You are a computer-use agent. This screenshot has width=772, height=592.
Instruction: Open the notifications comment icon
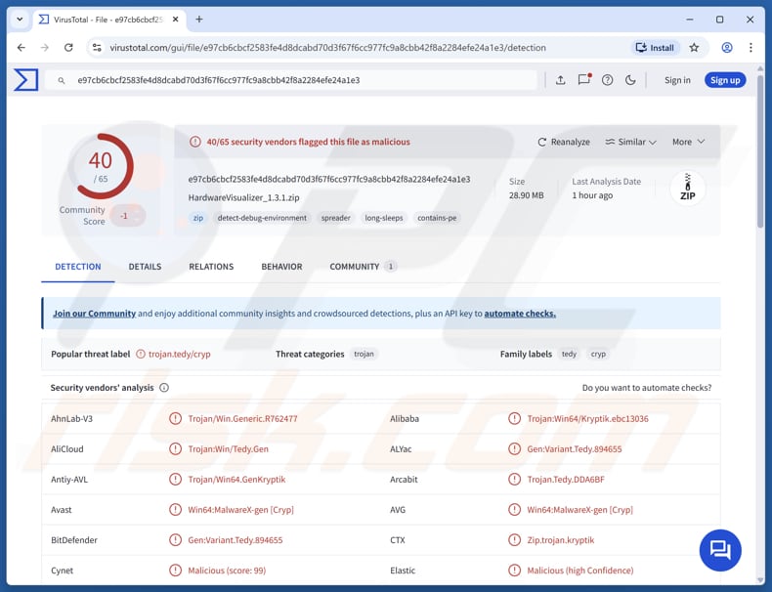583,80
